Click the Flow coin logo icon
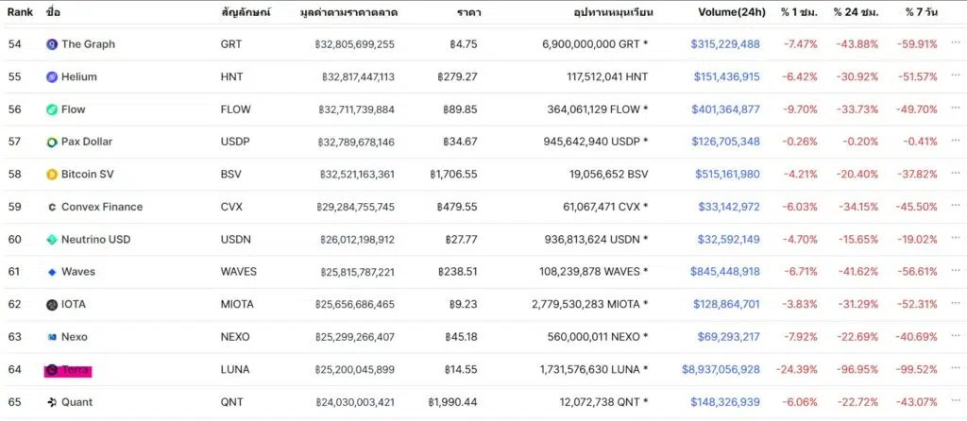This screenshot has height=421, width=967. click(x=52, y=109)
